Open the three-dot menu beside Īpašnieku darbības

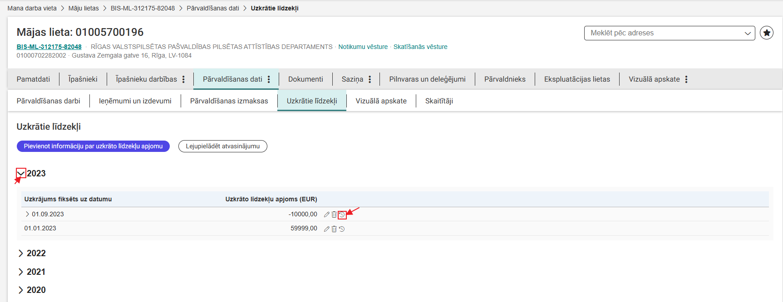pyautogui.click(x=183, y=79)
